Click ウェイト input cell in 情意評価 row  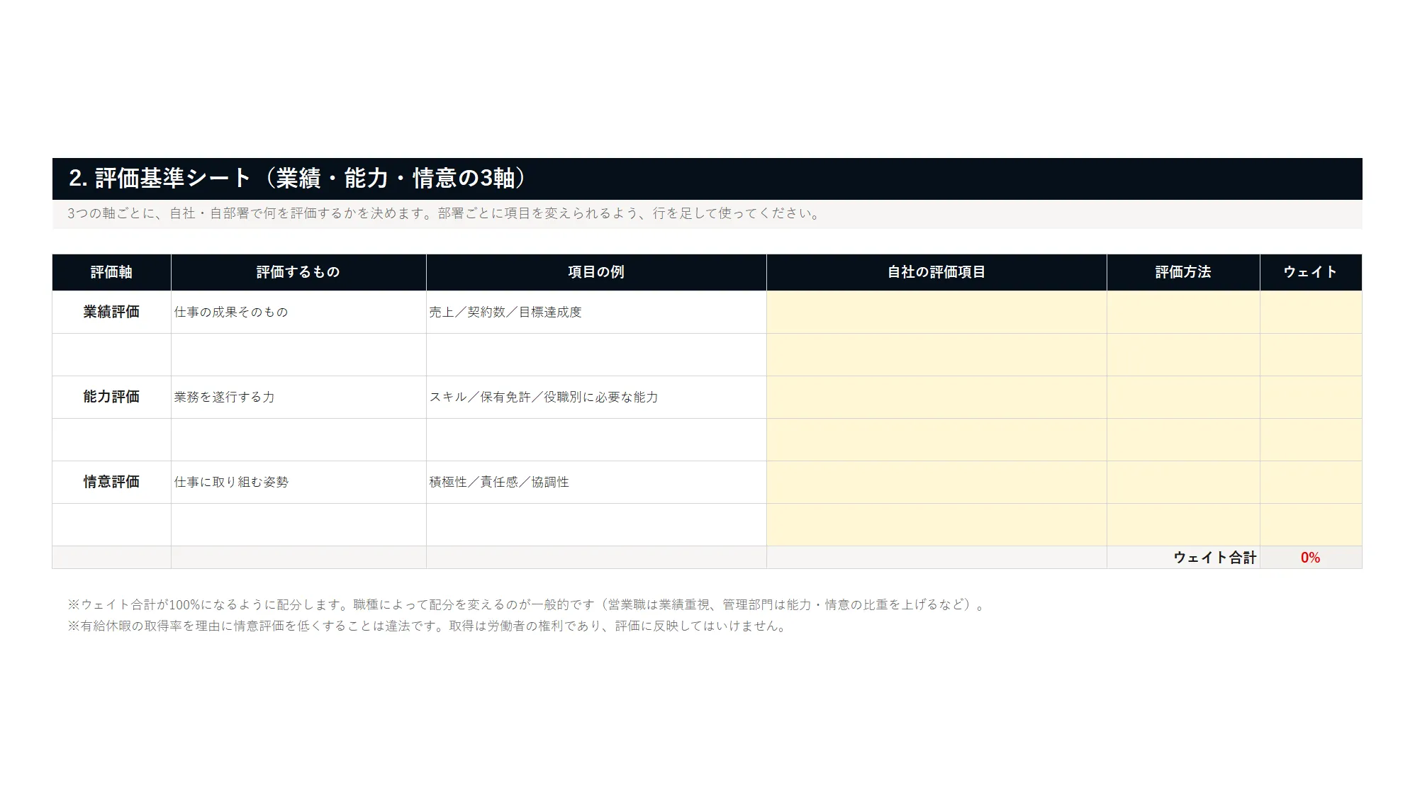[1311, 482]
